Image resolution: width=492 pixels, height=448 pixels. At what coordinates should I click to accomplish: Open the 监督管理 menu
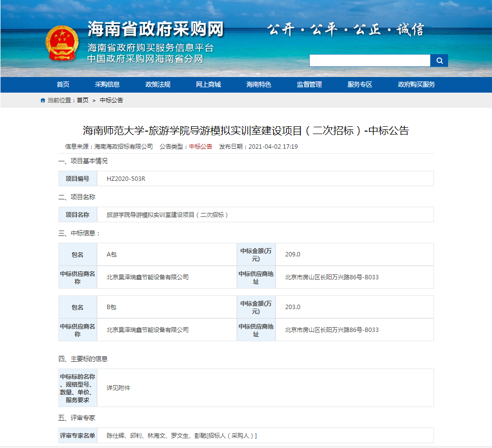309,84
